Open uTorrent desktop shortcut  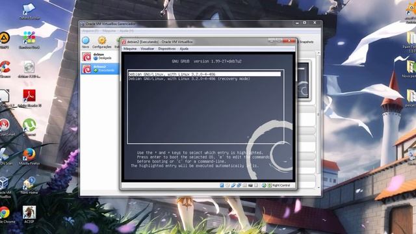pos(29,127)
